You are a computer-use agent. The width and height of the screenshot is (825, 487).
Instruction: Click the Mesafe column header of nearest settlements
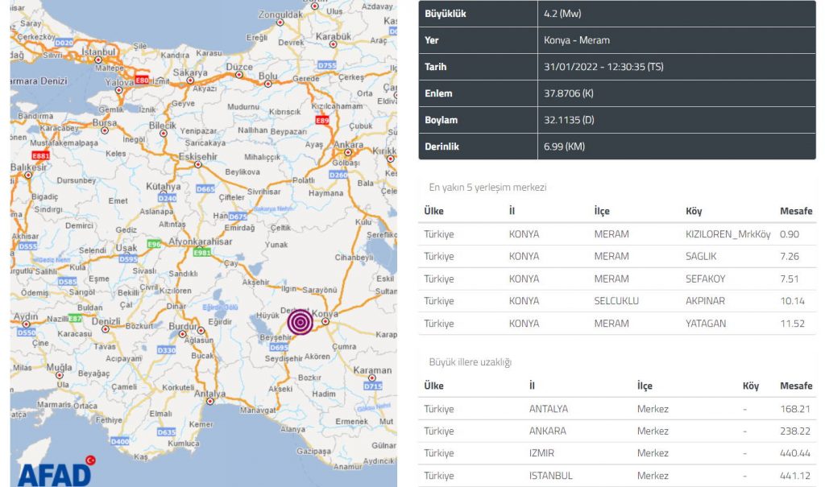(796, 211)
